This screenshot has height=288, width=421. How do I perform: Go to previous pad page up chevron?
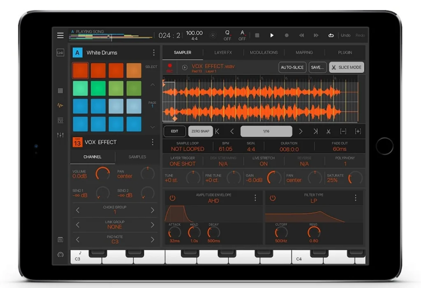(153, 85)
